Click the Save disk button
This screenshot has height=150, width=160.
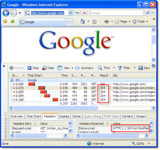144,68
